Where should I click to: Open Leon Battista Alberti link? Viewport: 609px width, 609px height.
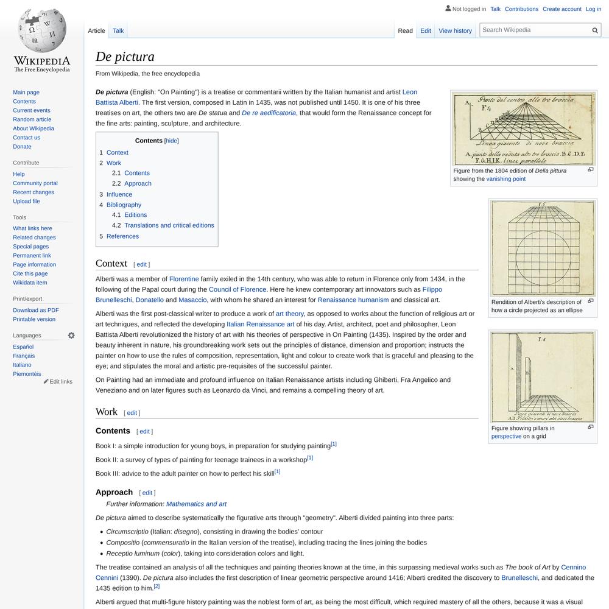point(117,102)
